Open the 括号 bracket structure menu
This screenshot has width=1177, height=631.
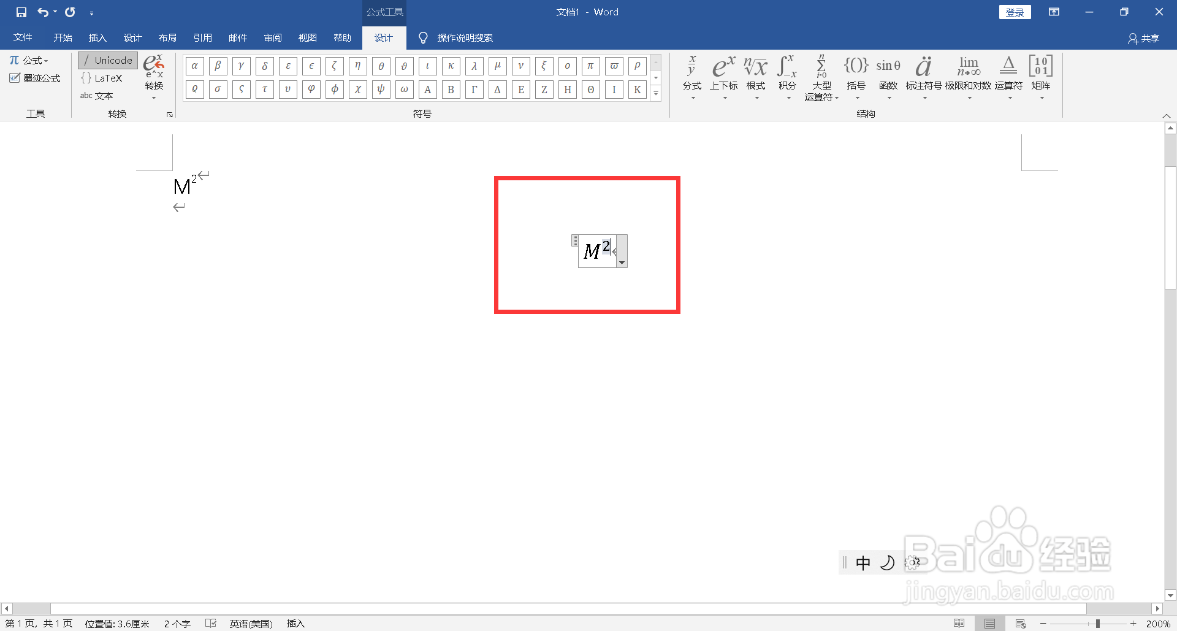tap(856, 77)
